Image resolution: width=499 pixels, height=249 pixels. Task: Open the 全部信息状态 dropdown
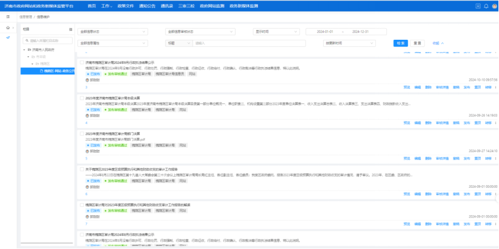pos(113,32)
